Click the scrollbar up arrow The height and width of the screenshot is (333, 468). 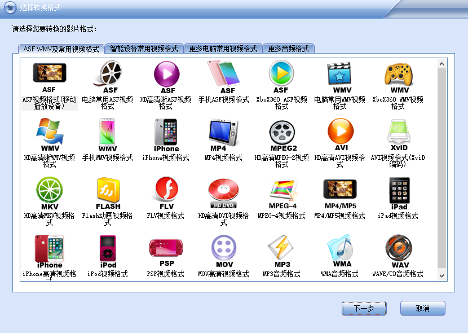[441, 64]
